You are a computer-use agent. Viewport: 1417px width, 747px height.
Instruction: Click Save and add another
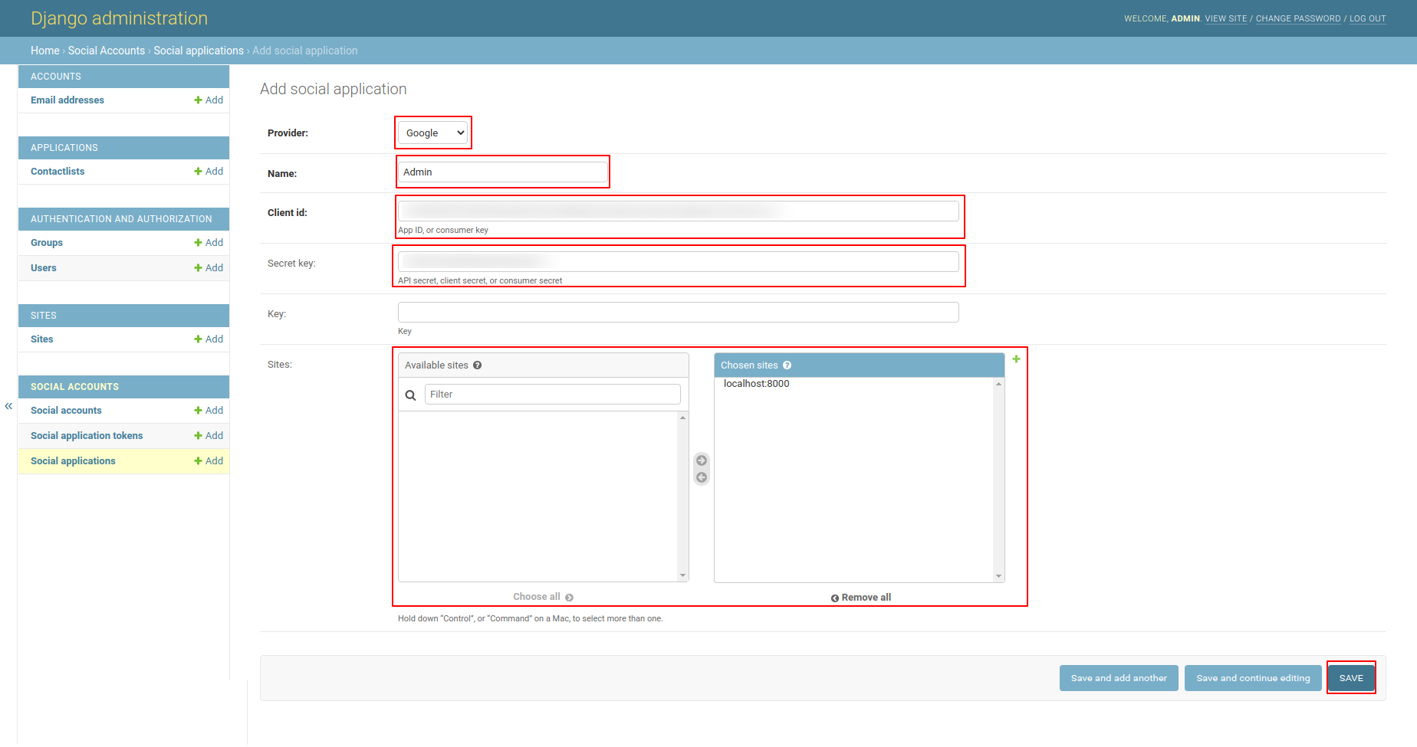(1119, 677)
